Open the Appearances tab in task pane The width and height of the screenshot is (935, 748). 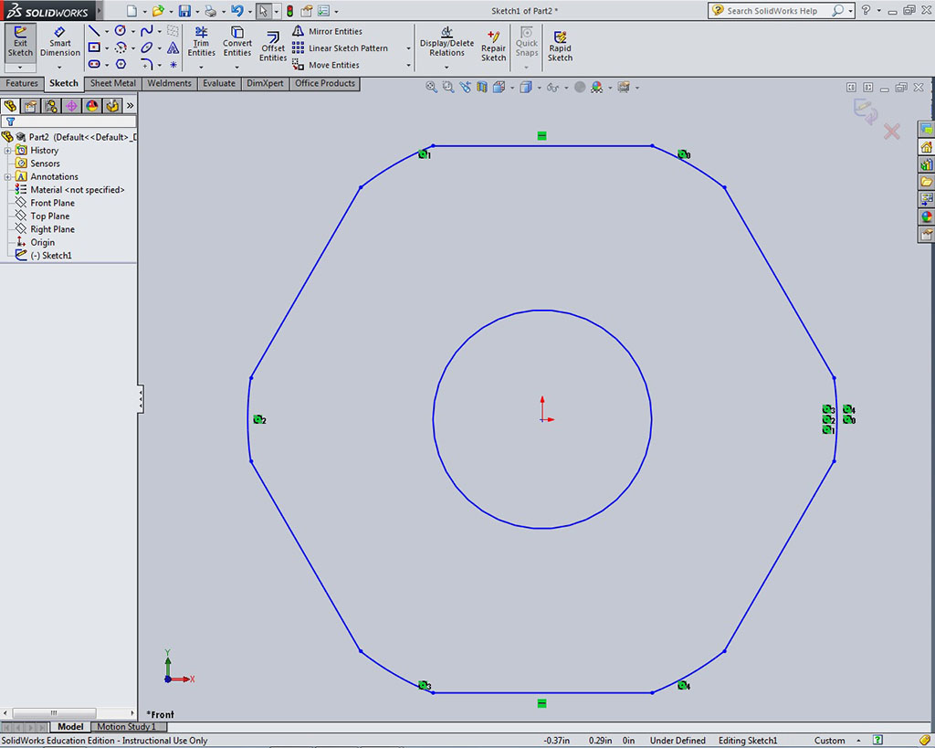(926, 217)
